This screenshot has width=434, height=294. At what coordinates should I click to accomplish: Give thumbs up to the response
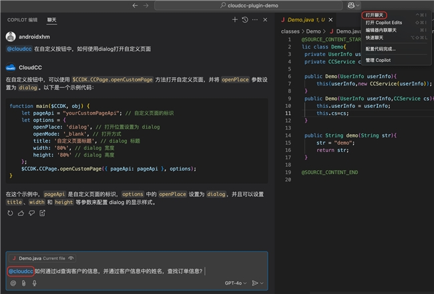(21, 213)
